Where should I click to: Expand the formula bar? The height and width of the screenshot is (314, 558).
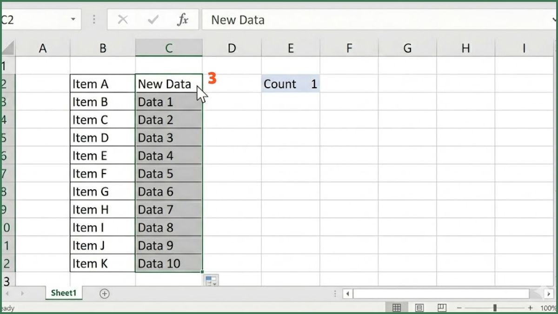[x=553, y=20]
